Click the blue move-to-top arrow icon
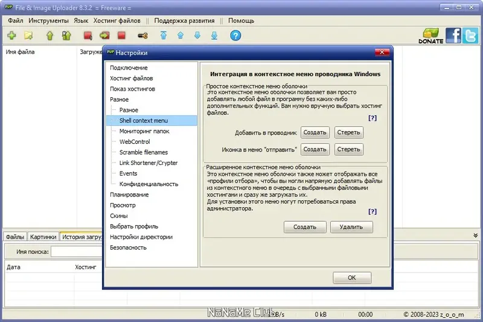Viewport: 483px width, 322px height. [x=164, y=36]
